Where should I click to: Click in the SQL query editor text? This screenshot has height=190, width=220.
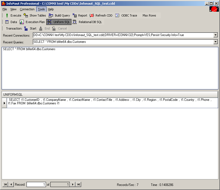(29, 49)
